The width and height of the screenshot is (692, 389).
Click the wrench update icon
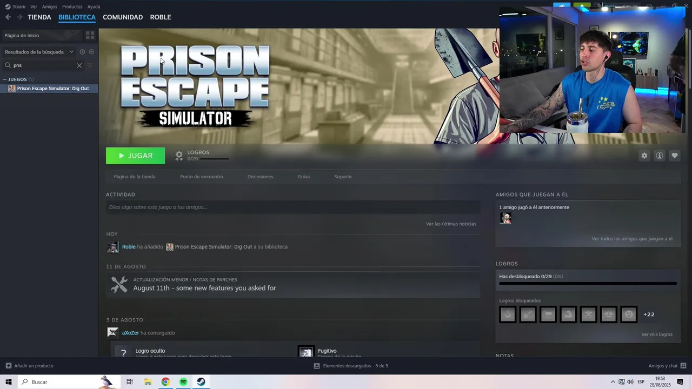[119, 284]
